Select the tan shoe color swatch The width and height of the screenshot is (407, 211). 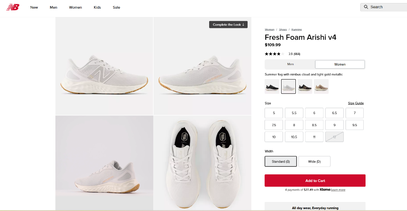pyautogui.click(x=321, y=86)
